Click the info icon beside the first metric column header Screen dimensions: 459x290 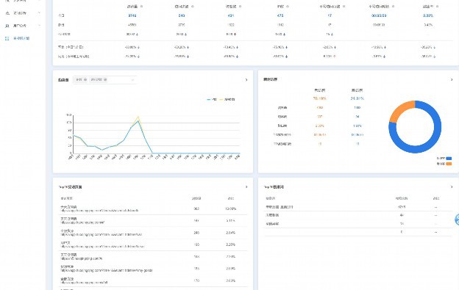[141, 7]
